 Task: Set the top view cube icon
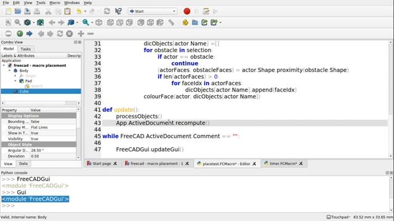click(120, 23)
